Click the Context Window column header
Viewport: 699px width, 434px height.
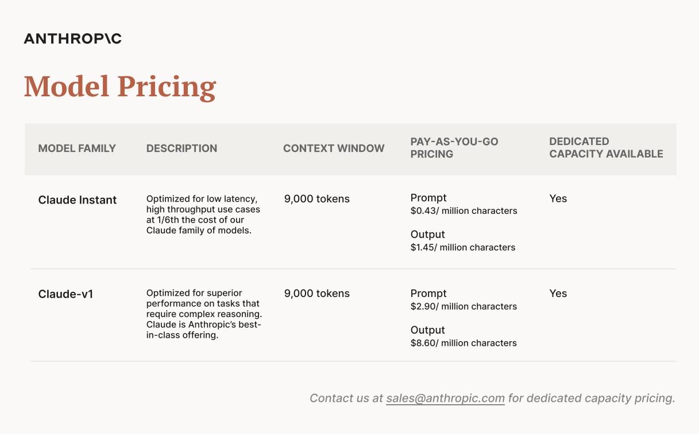(x=334, y=148)
